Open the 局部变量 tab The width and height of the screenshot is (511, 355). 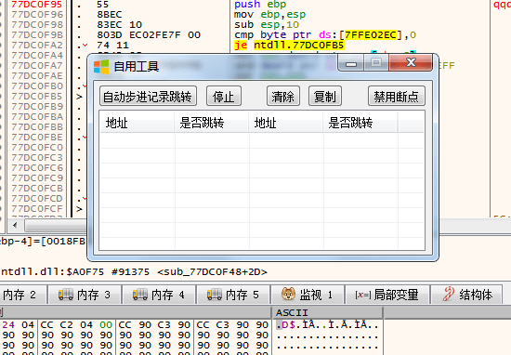(x=387, y=295)
